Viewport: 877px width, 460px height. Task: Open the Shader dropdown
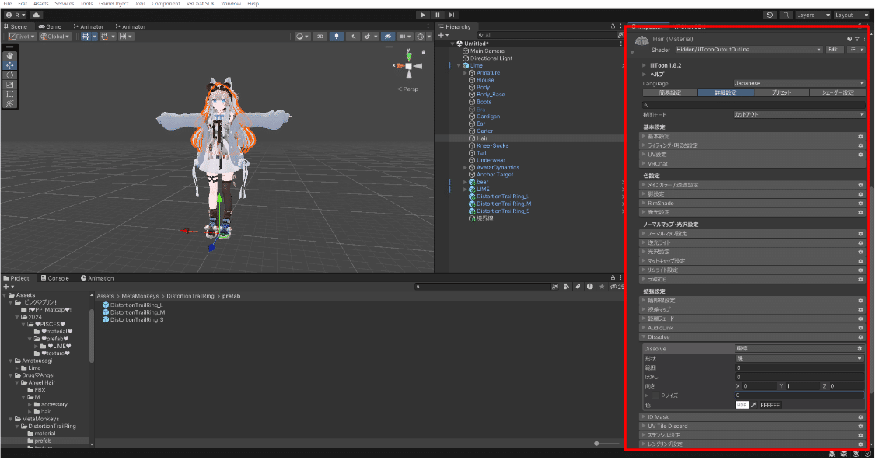pyautogui.click(x=749, y=50)
